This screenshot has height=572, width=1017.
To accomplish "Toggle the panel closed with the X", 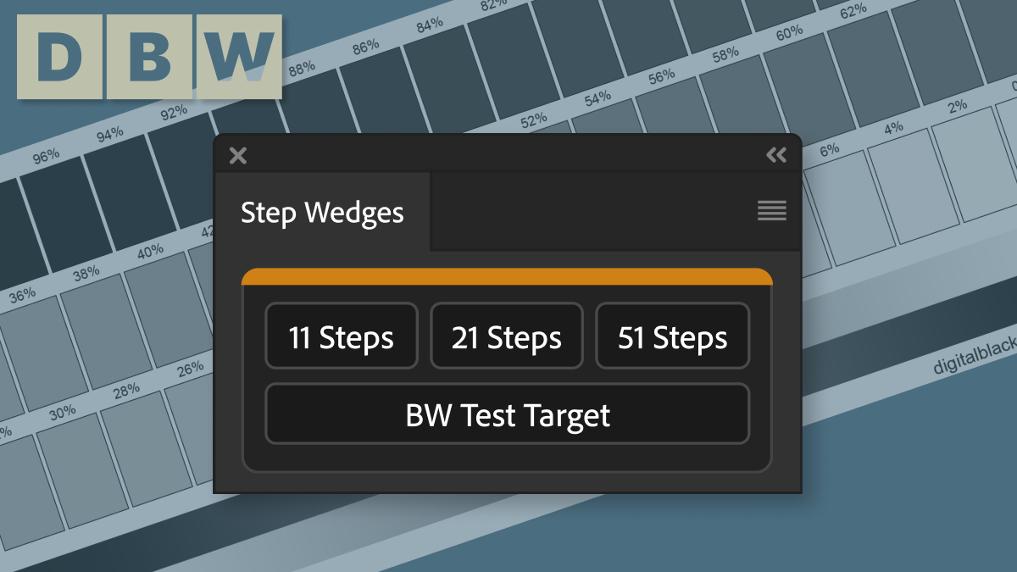I will (x=237, y=155).
